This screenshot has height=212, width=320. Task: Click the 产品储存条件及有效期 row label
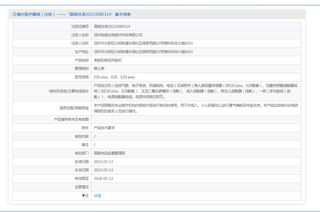click(71, 119)
